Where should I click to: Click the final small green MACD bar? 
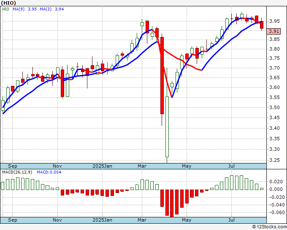coord(262,189)
